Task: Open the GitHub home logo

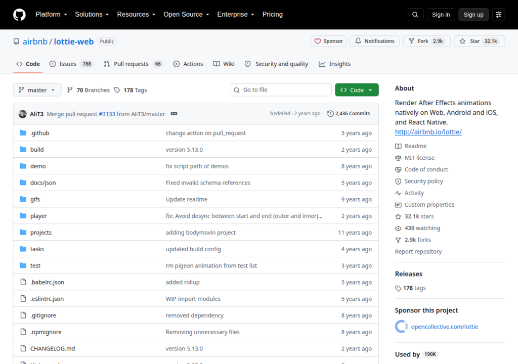Action: coord(19,15)
